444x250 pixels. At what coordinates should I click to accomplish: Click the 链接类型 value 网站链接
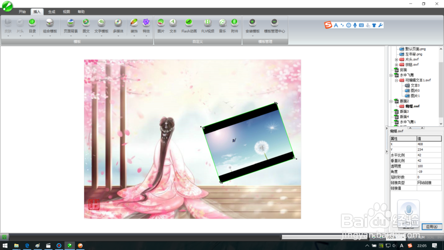(429, 183)
